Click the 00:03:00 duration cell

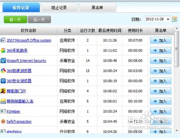click(135, 71)
